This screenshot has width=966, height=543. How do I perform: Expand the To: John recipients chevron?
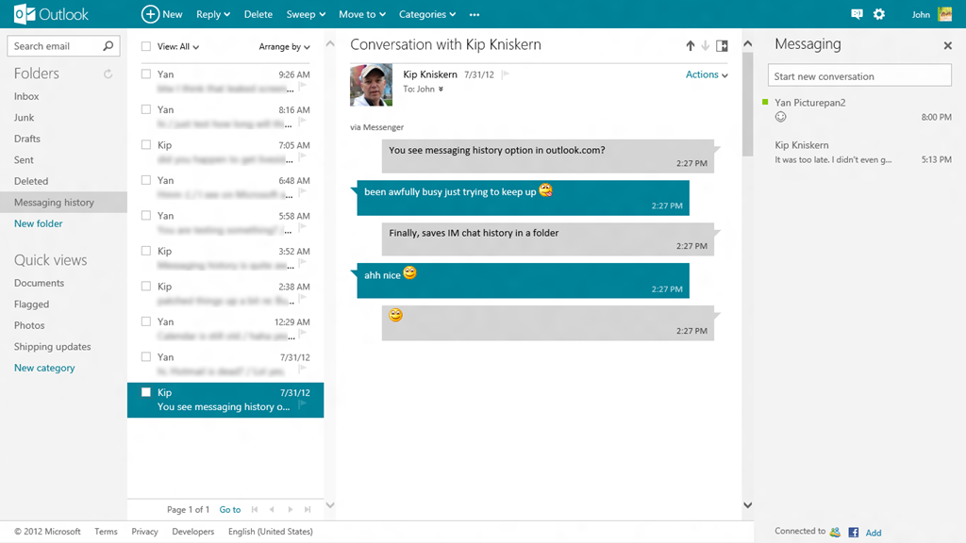pyautogui.click(x=441, y=90)
